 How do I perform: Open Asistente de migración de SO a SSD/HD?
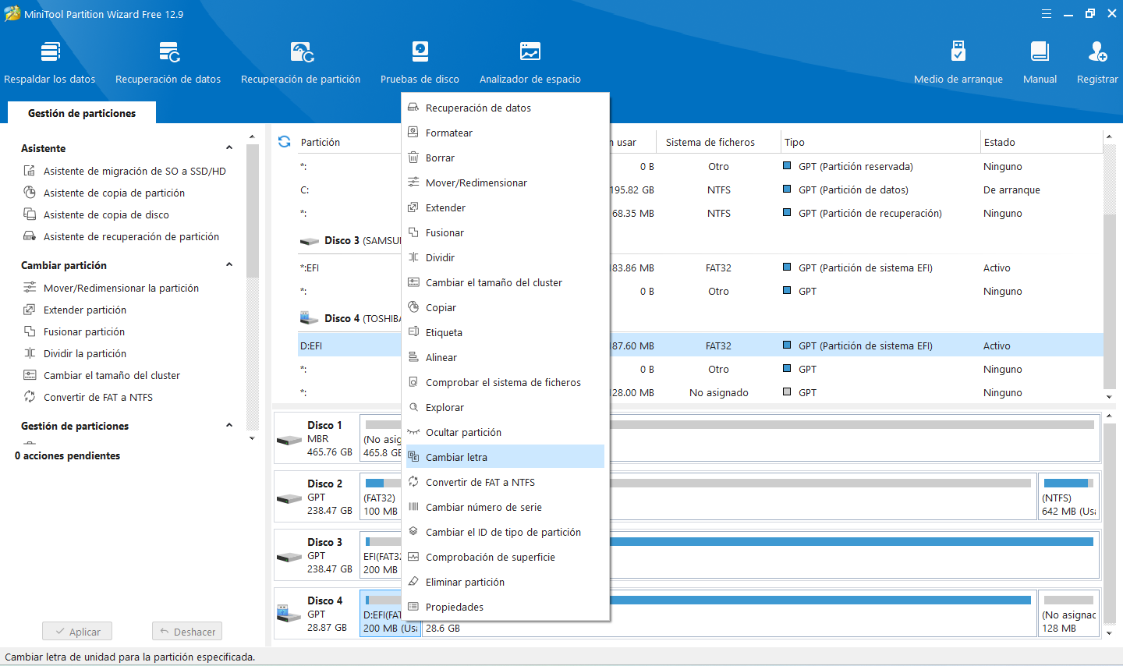[x=134, y=171]
